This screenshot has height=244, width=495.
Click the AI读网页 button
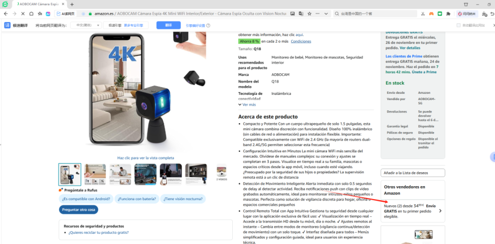(65, 13)
